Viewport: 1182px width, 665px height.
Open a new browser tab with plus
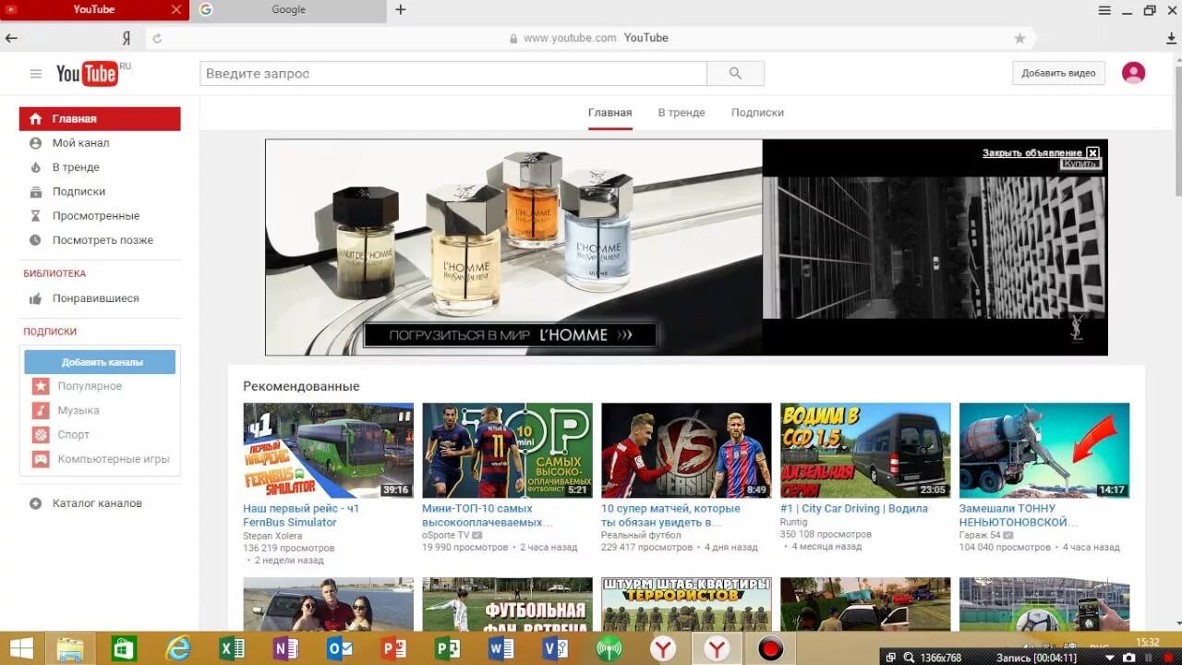tap(401, 10)
